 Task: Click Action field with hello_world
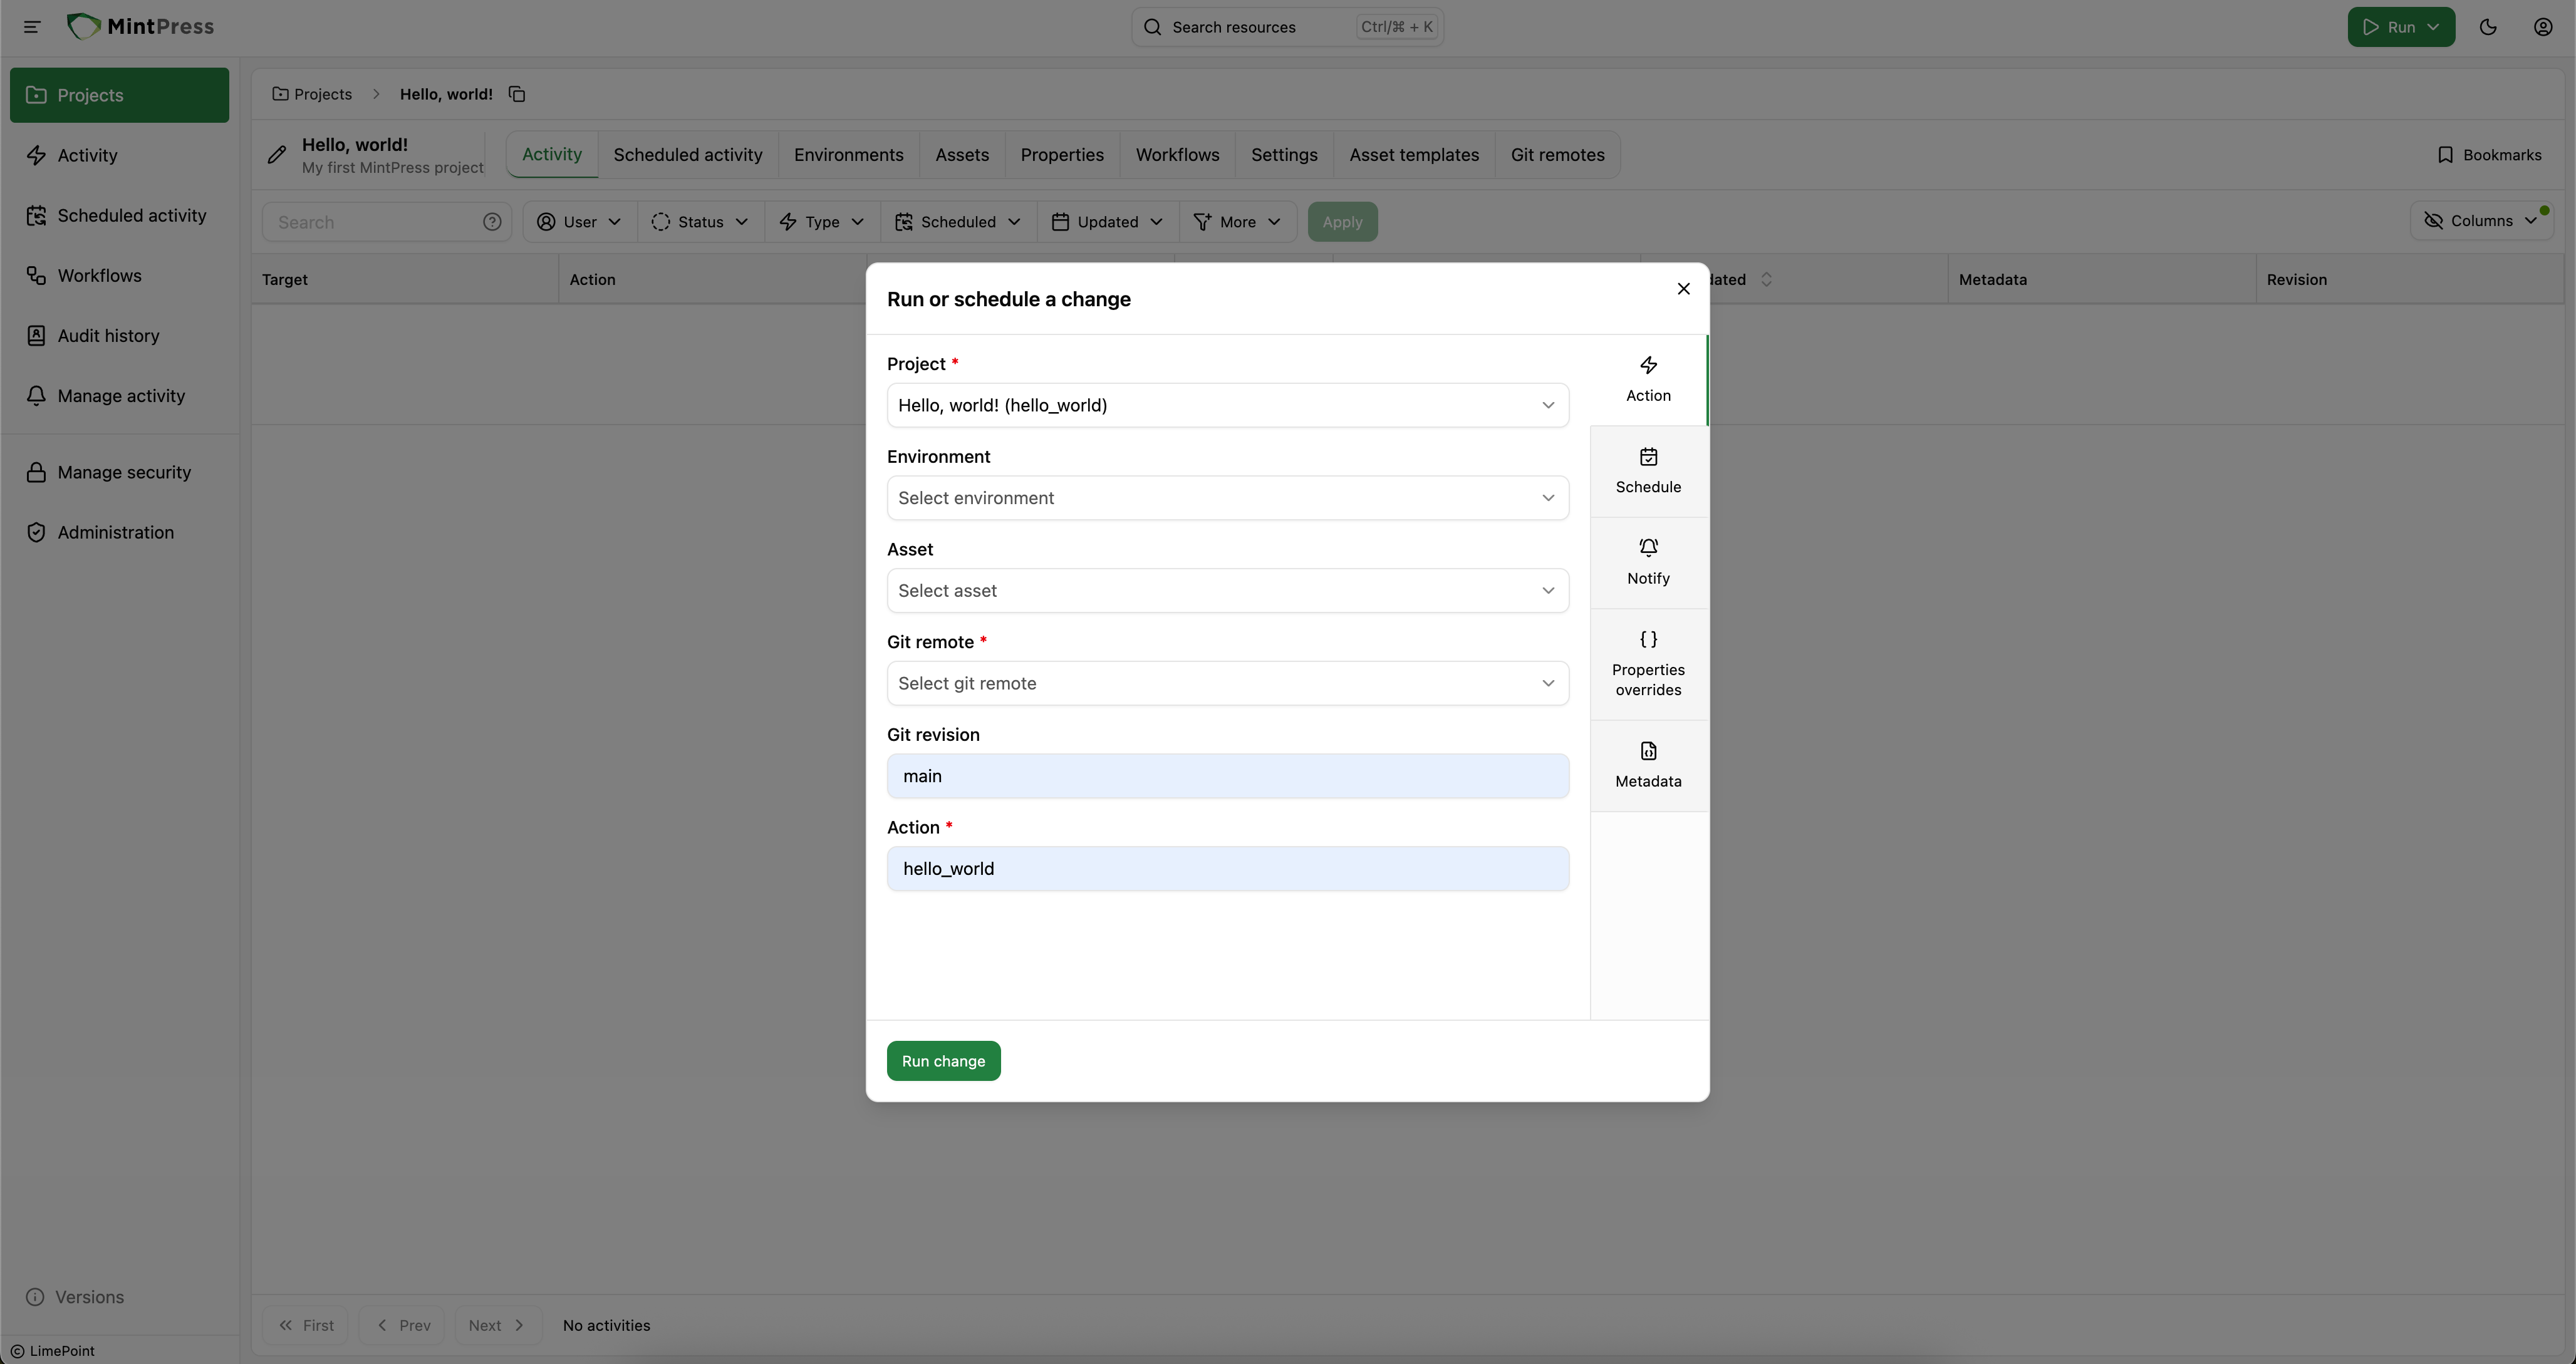point(1228,869)
